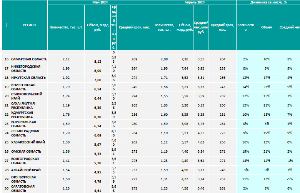Click the Апрель 2024 header cell
The image size is (300, 193).
point(194,2)
